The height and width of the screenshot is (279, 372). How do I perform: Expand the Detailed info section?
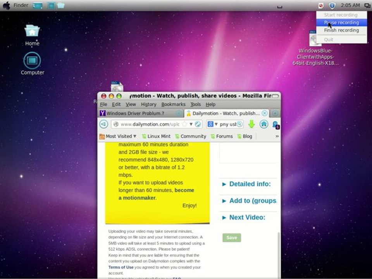coord(246,184)
